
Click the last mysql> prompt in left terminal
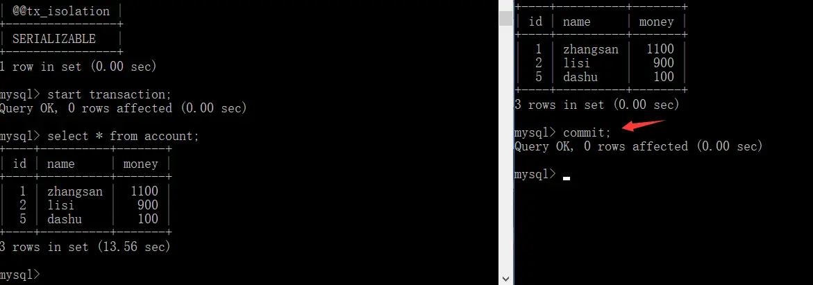tap(19, 275)
